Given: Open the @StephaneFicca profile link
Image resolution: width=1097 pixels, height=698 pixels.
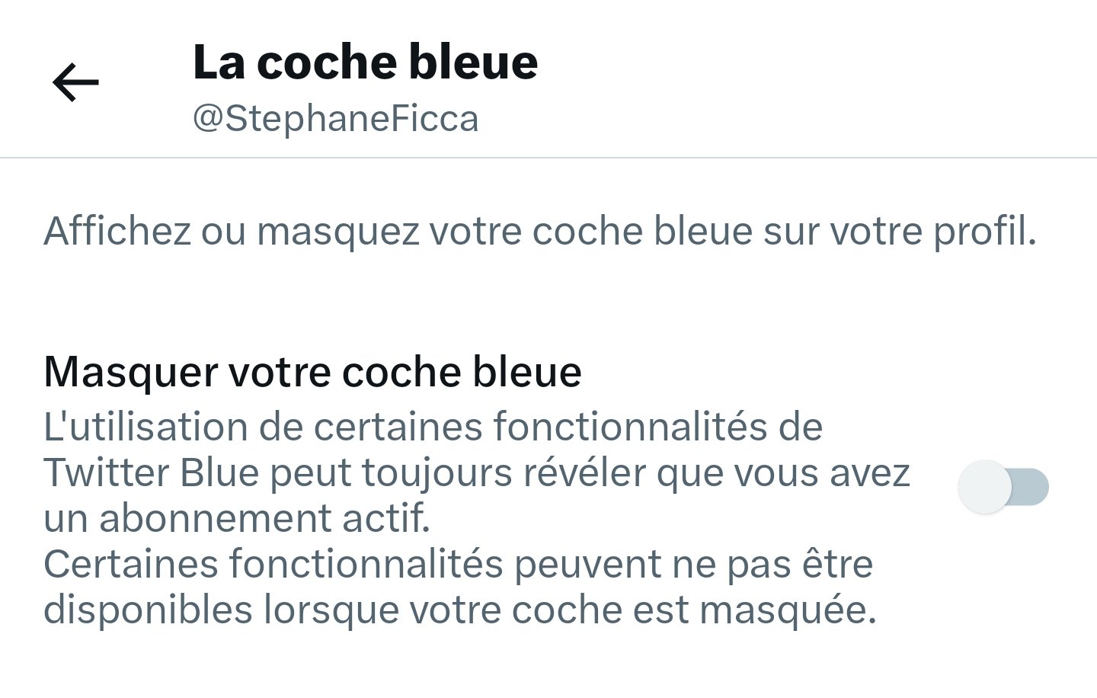Looking at the screenshot, I should pos(335,117).
